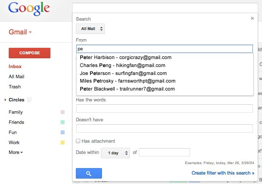Image resolution: width=262 pixels, height=184 pixels.
Task: Expand the More labels list
Action: click(x=16, y=152)
